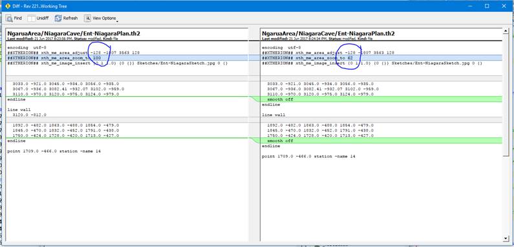Close the Diff window
Viewport: 514px width, 247px height.
tap(504, 6)
